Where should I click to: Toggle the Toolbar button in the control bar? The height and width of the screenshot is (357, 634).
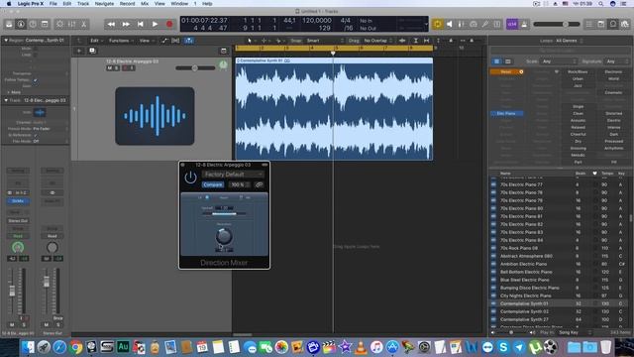[x=45, y=24]
